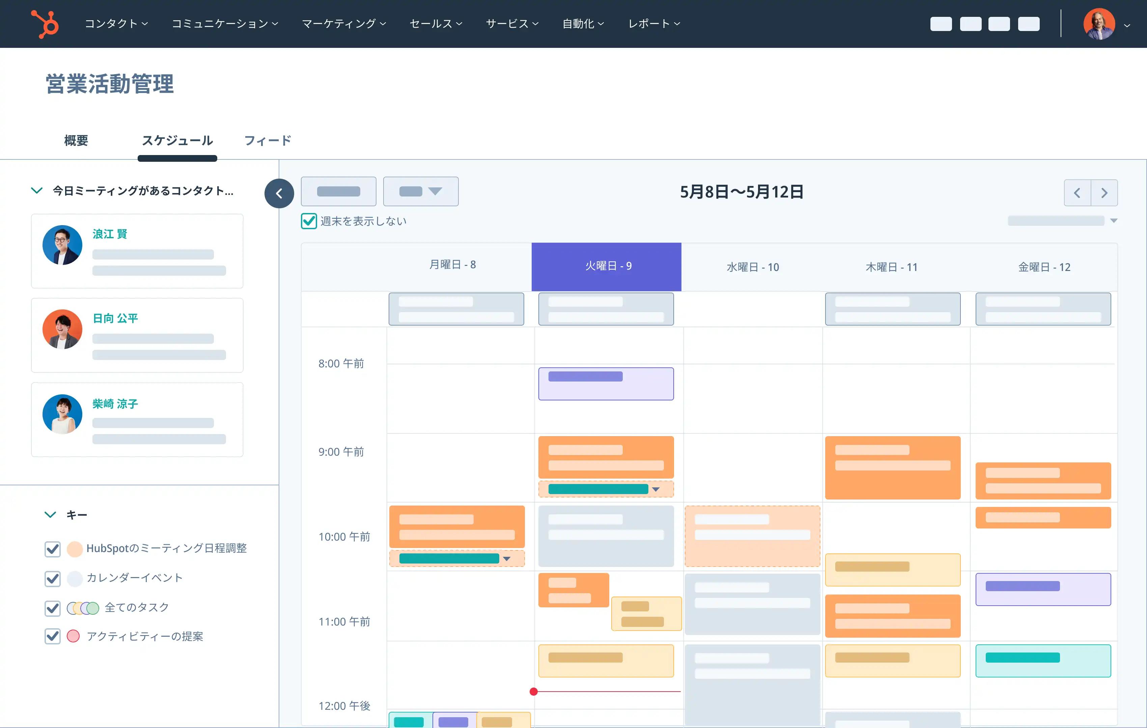Open the レポート menu

(x=654, y=23)
